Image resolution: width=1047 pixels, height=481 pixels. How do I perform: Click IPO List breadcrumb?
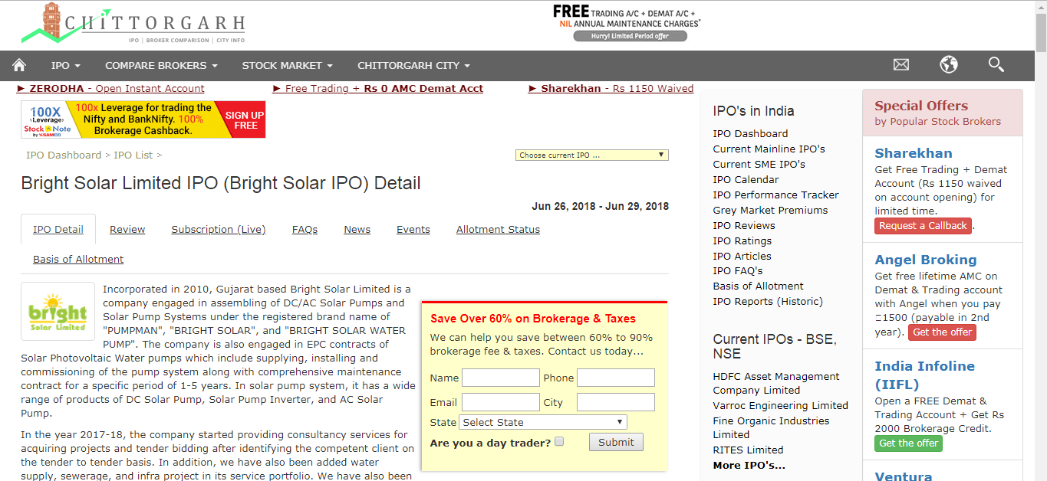pyautogui.click(x=133, y=155)
